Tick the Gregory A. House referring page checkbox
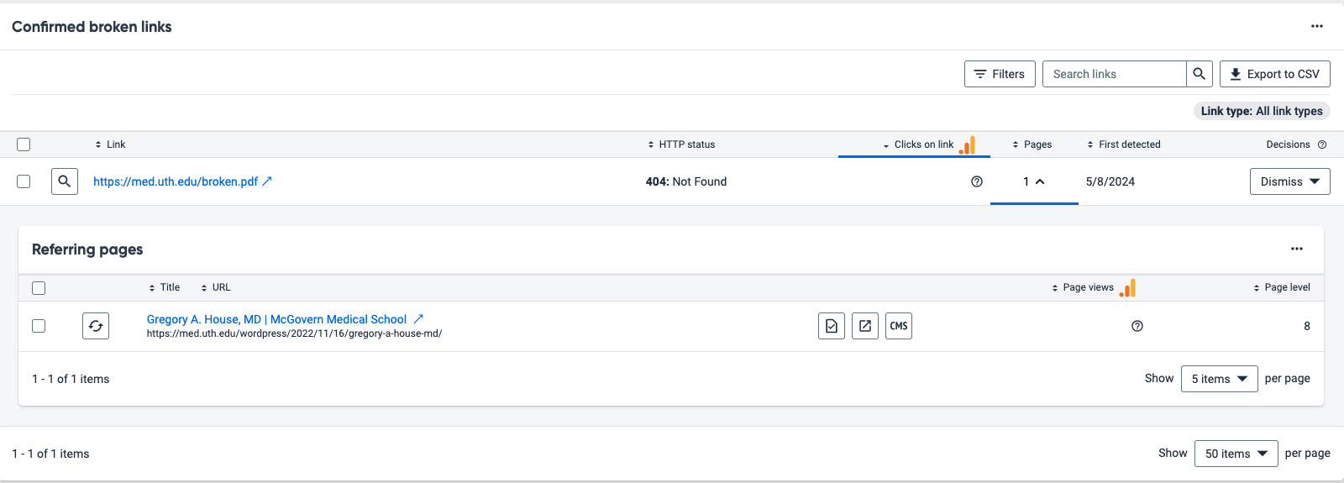The height and width of the screenshot is (483, 1344). [x=39, y=326]
